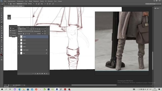The width and height of the screenshot is (162, 91).
Task: Enable airbrush mode in options bar
Action: pyautogui.click(x=50, y=4)
